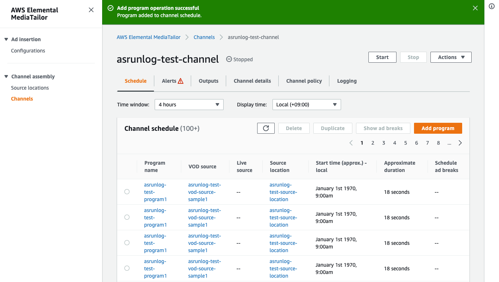Open second row asrunlog-test-program1 link
Image resolution: width=499 pixels, height=282 pixels.
click(x=155, y=218)
